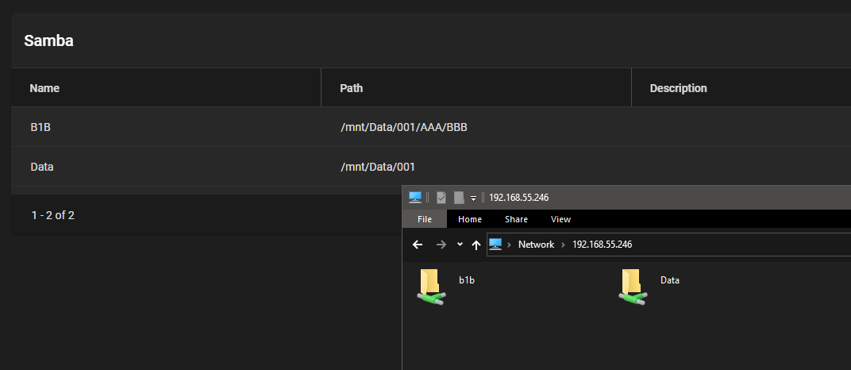Click the Samba card heading
This screenshot has height=370, width=851.
[x=49, y=40]
